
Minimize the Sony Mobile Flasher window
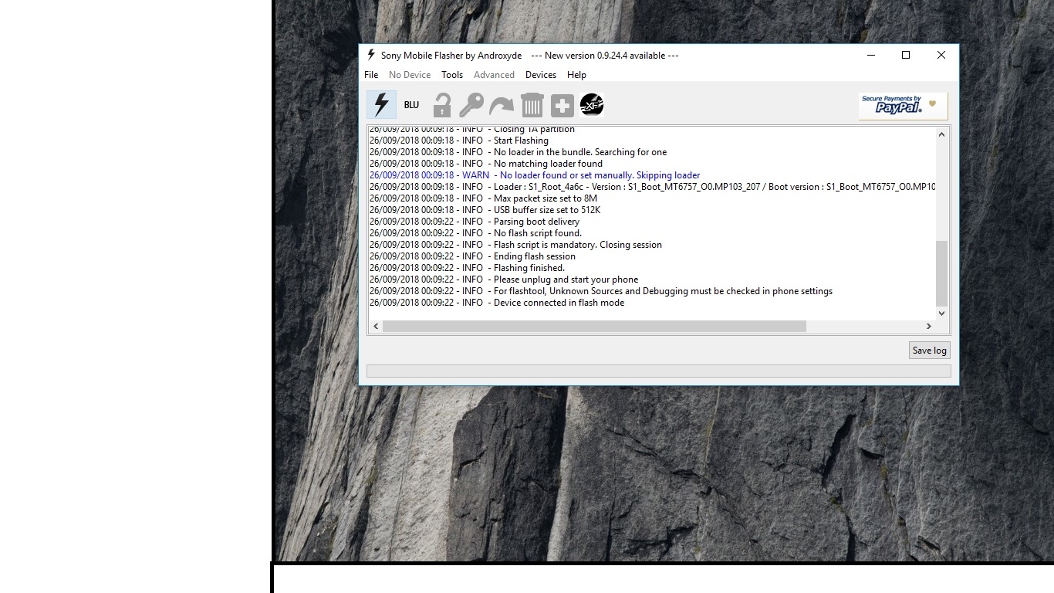click(871, 55)
